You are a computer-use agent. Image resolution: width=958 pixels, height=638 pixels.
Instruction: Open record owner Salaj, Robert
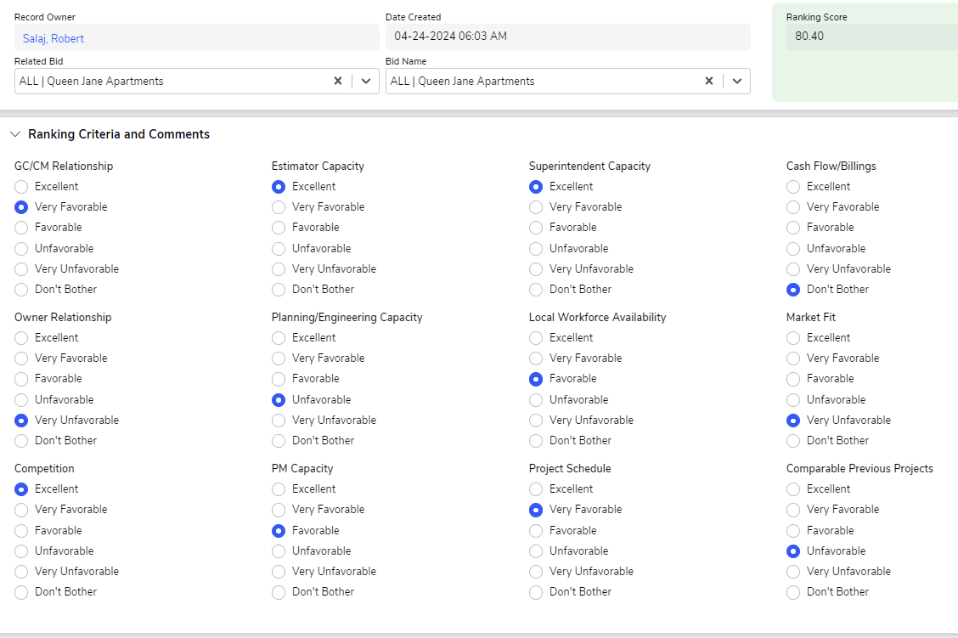click(x=52, y=37)
